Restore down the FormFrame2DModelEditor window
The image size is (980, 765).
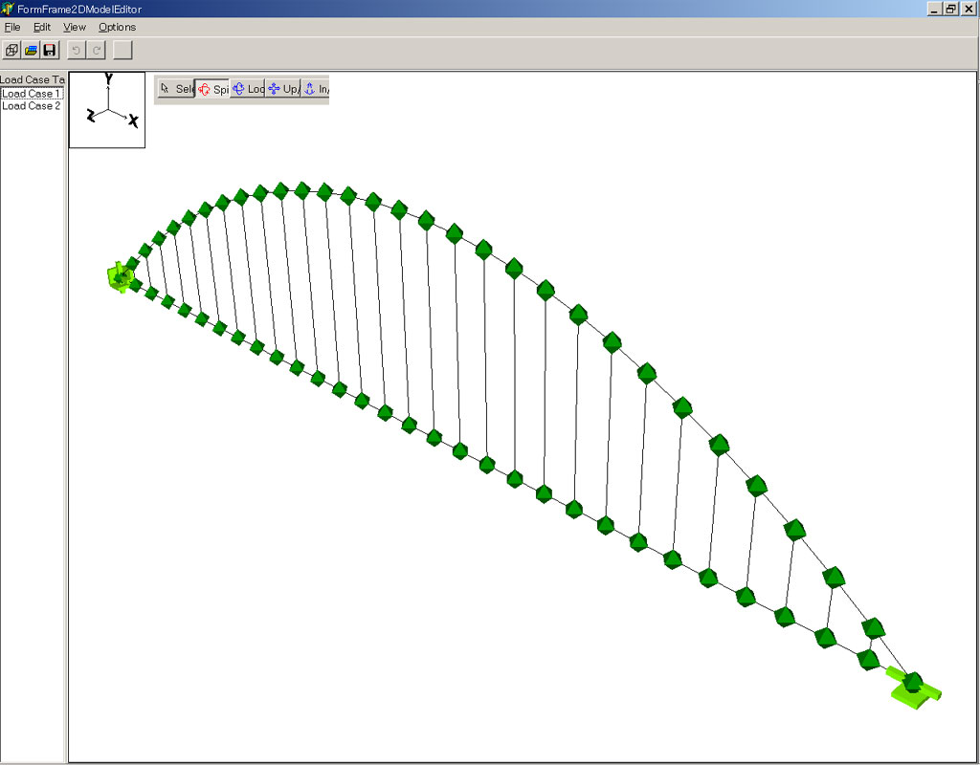click(x=950, y=9)
